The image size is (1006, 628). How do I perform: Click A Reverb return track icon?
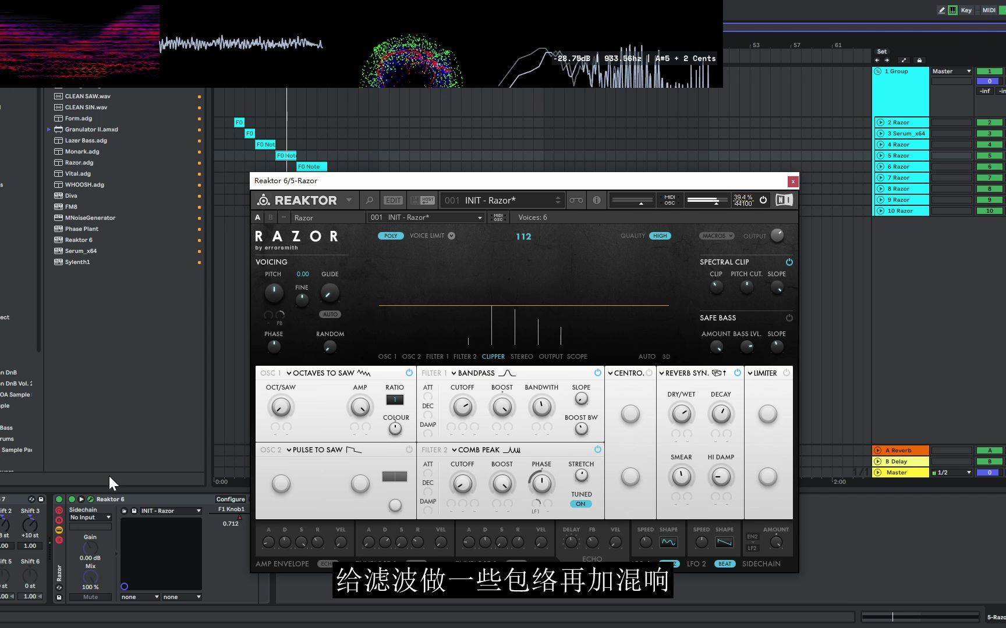pos(877,451)
